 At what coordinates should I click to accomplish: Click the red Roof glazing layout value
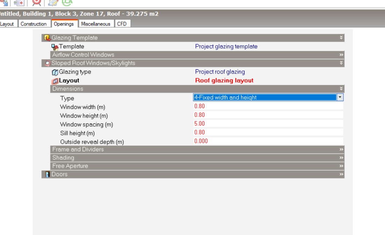(x=224, y=81)
